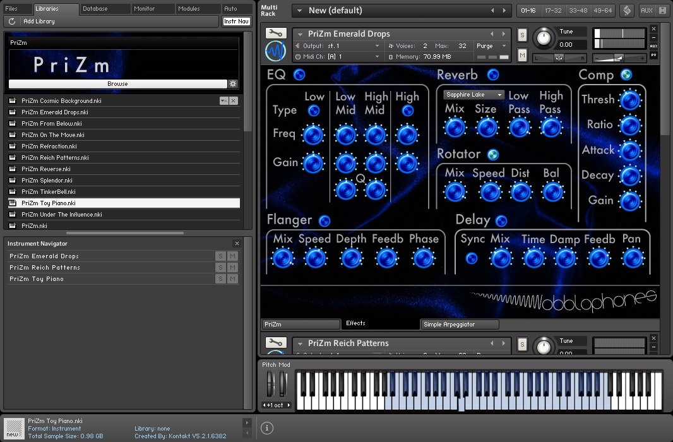Close the PriZm Emerald Drops instrument

pos(653,29)
